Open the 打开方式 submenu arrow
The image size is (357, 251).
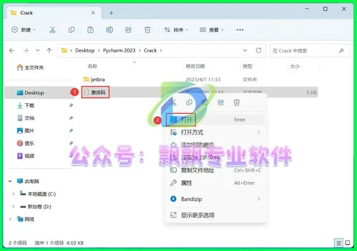coord(258,132)
